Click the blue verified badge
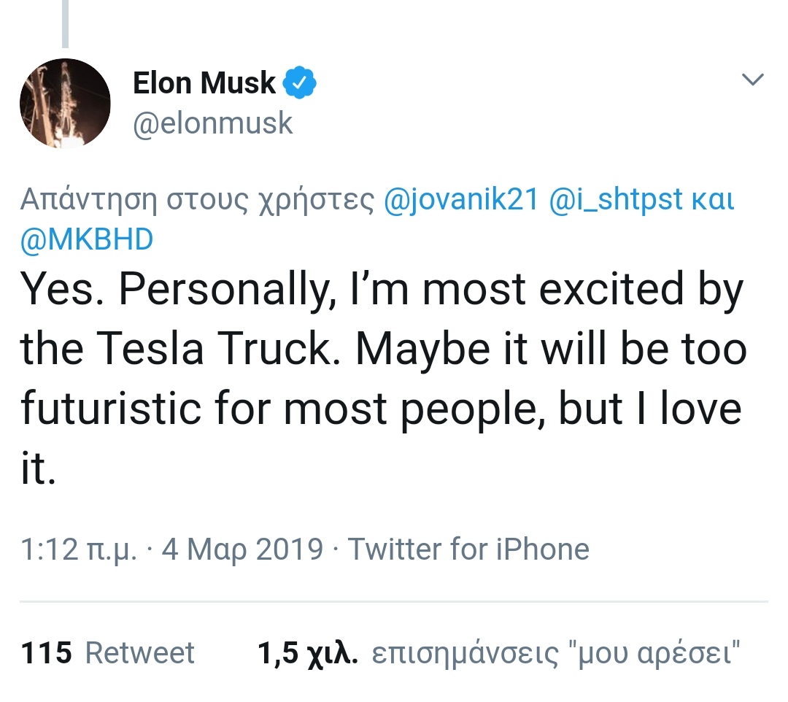This screenshot has width=788, height=702. (x=300, y=83)
